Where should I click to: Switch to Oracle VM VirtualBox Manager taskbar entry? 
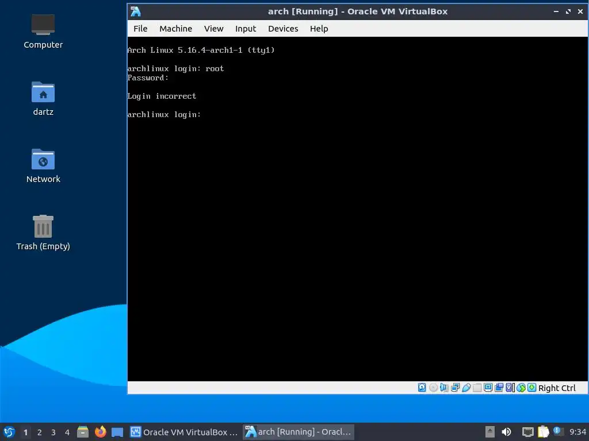pos(184,432)
